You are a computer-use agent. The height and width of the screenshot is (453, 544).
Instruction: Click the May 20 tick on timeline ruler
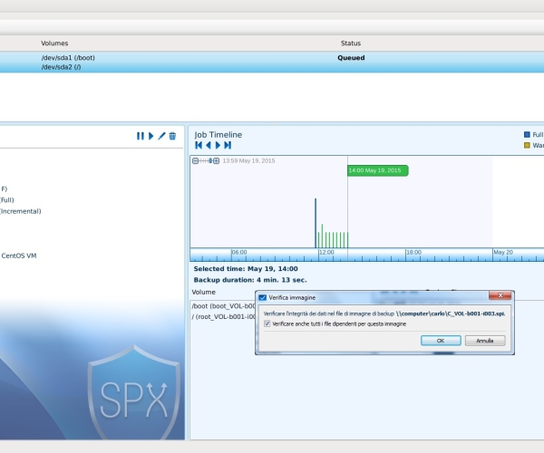click(x=503, y=253)
